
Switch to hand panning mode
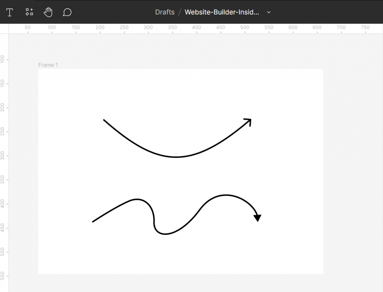48,12
